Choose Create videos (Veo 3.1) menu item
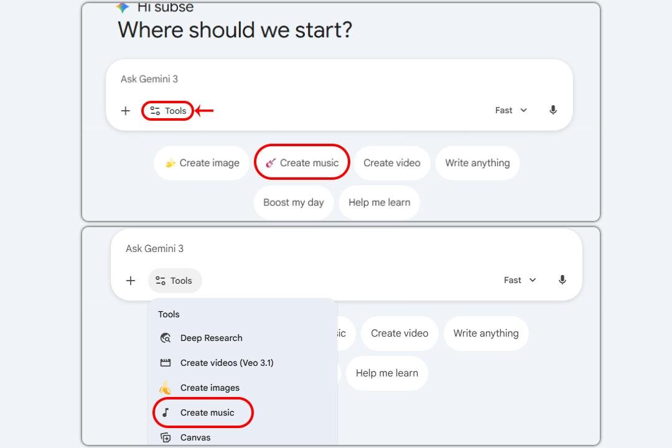Screen dimensions: 672x448 coord(226,363)
